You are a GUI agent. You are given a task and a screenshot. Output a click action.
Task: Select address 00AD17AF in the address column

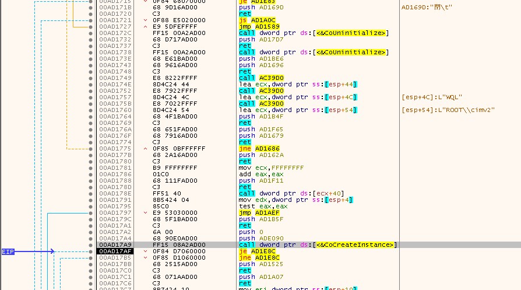(115, 251)
